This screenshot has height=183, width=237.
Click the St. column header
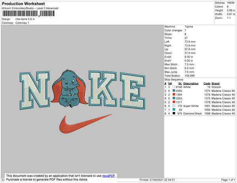180,84
